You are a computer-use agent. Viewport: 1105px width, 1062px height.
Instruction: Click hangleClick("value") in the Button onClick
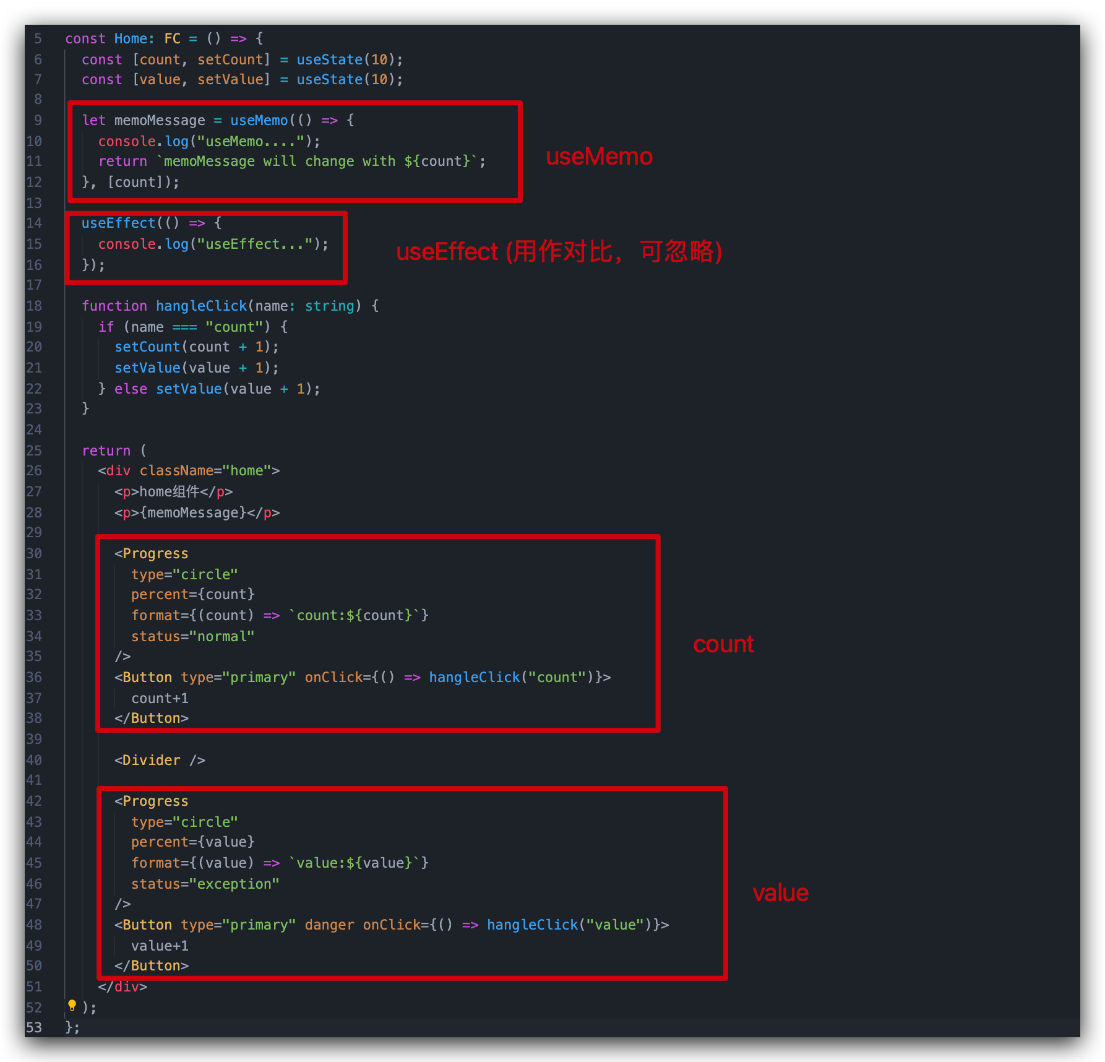pyautogui.click(x=570, y=925)
